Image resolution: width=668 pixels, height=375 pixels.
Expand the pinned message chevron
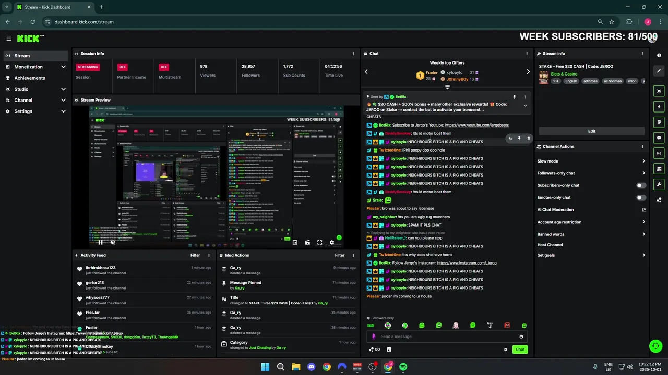pos(525,106)
